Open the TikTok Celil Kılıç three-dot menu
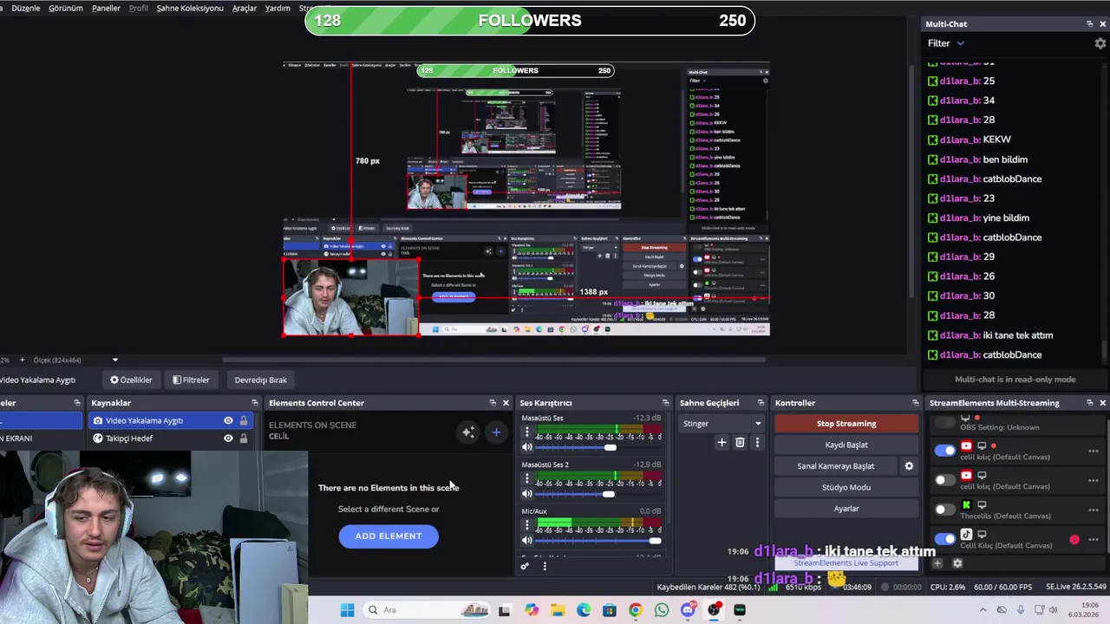The height and width of the screenshot is (624, 1110). tap(1093, 539)
